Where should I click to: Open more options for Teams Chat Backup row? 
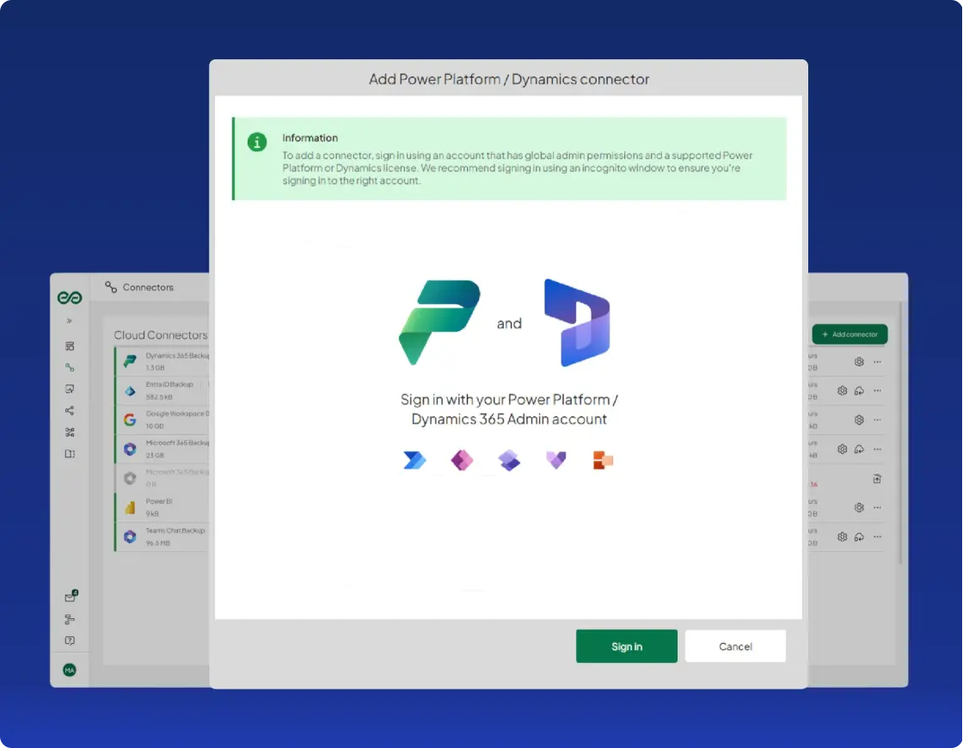click(878, 536)
